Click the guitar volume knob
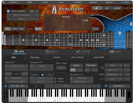This screenshot has width=136, height=103. click(131, 24)
